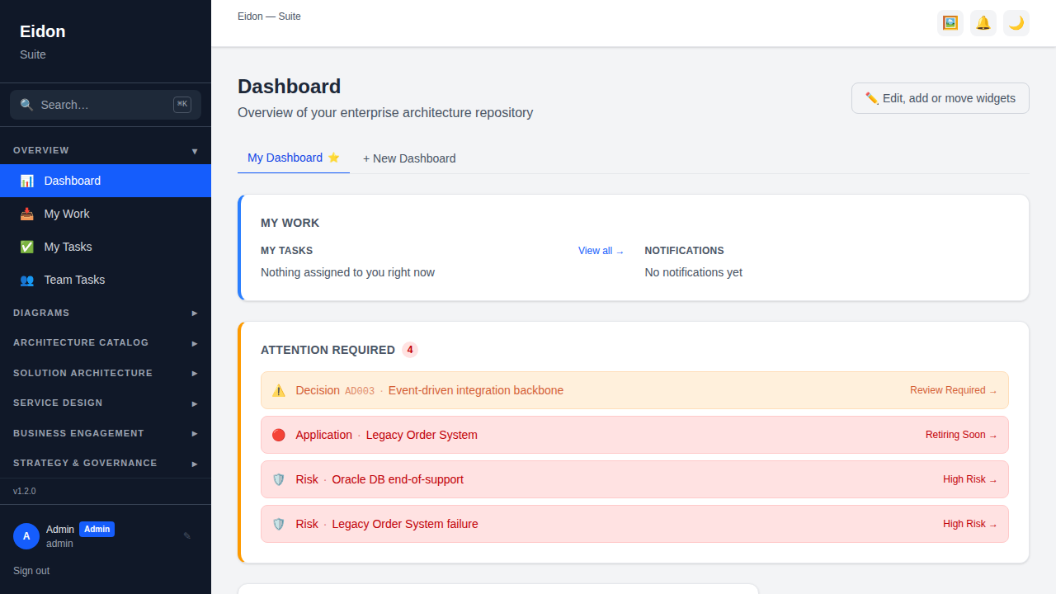Expand the Strategy & Governance section
Screen dimensions: 1056x594
point(106,463)
